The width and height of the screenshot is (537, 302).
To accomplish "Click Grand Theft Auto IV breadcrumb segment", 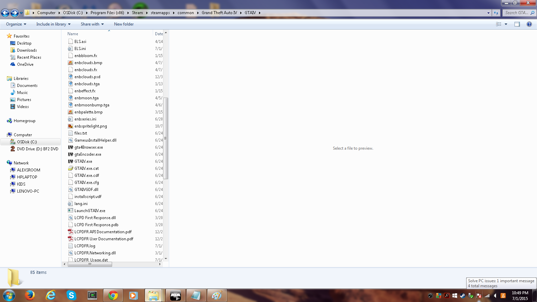I will coord(219,13).
